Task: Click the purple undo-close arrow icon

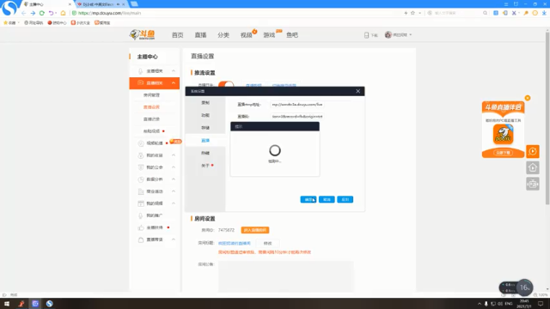Action: click(52, 13)
